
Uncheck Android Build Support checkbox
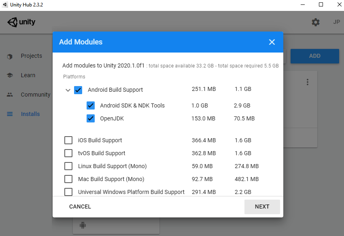78,90
